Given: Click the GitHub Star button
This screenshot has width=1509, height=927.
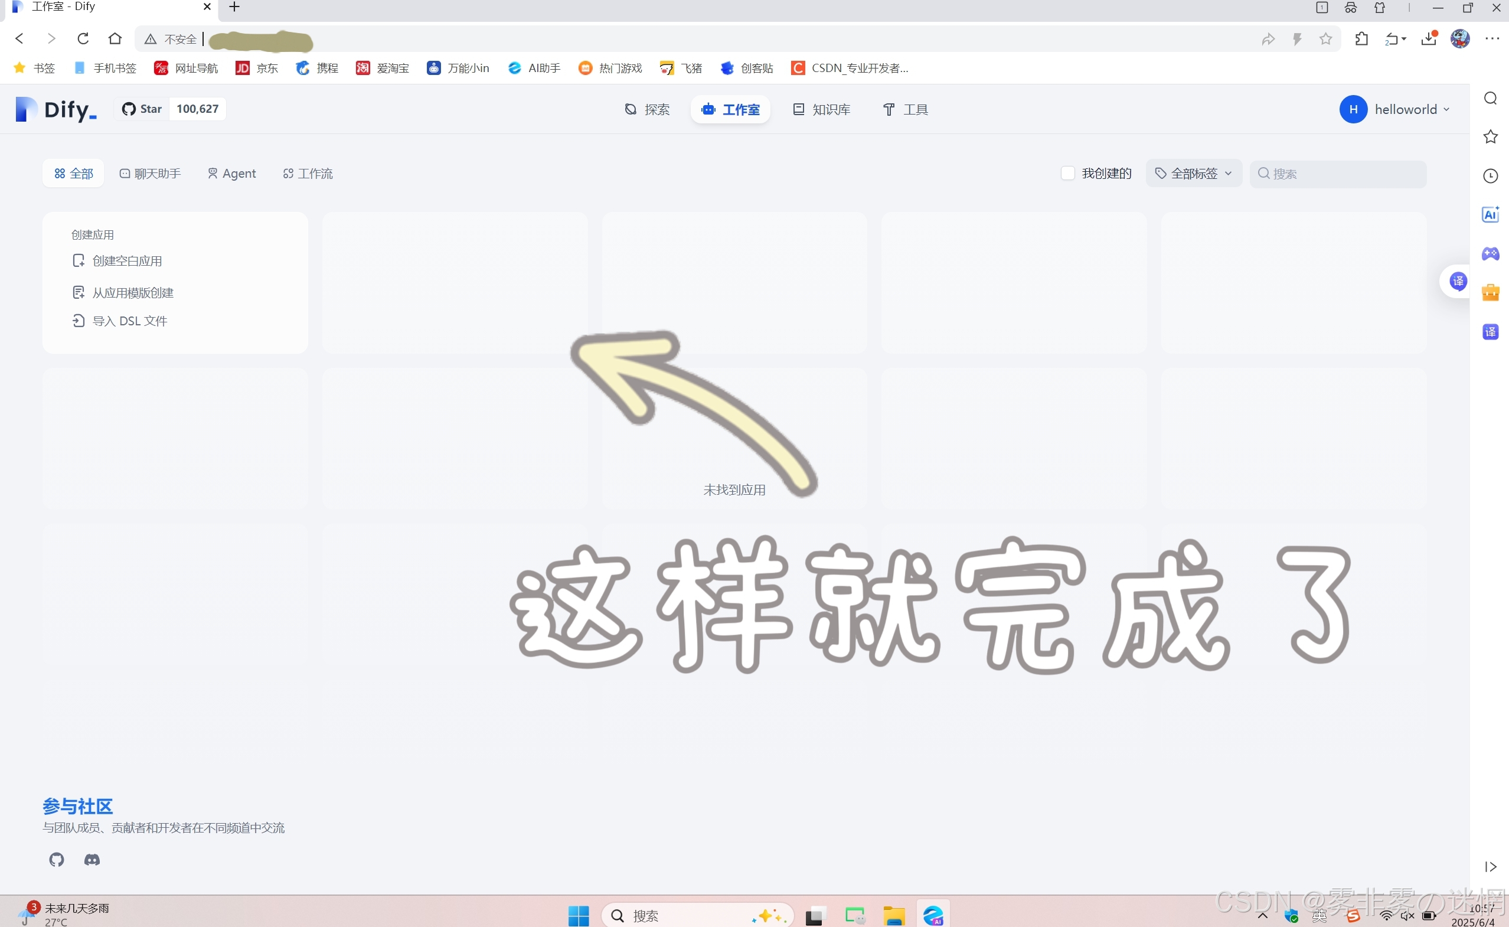Looking at the screenshot, I should point(142,109).
